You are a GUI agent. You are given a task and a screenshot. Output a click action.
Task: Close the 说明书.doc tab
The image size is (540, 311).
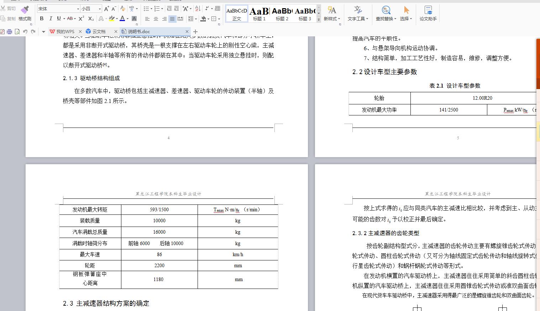[x=187, y=32]
